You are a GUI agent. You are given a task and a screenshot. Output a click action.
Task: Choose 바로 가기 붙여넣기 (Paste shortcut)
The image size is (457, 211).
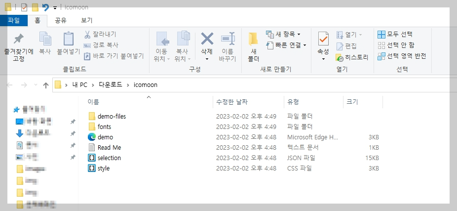114,56
